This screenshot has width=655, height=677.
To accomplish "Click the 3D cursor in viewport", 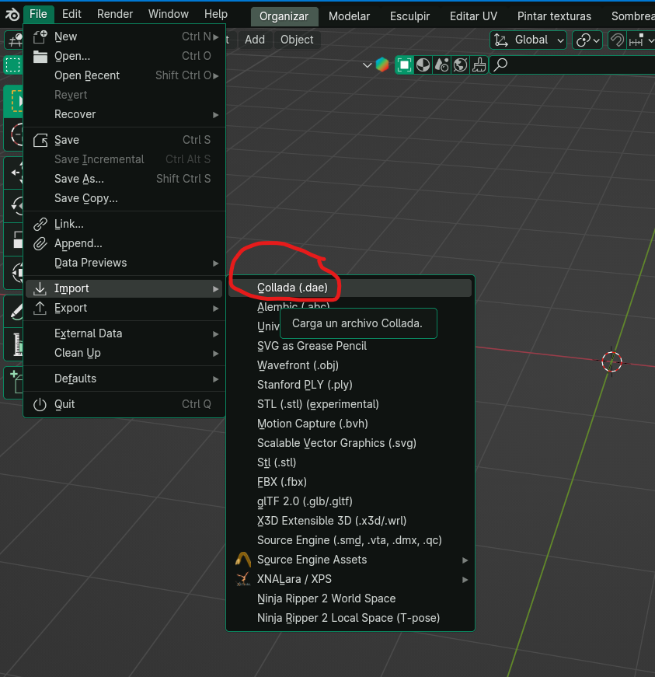I will point(611,361).
